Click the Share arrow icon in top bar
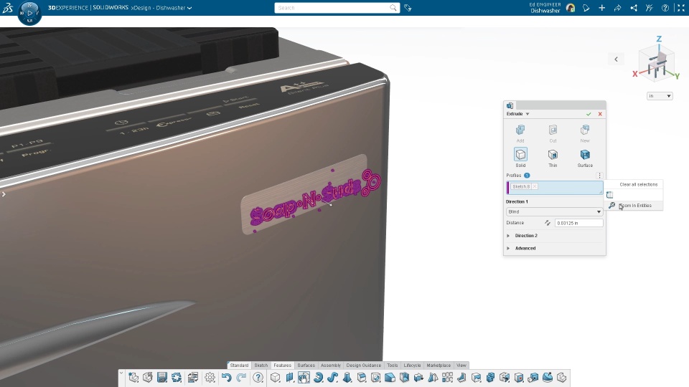689x387 pixels. point(617,8)
